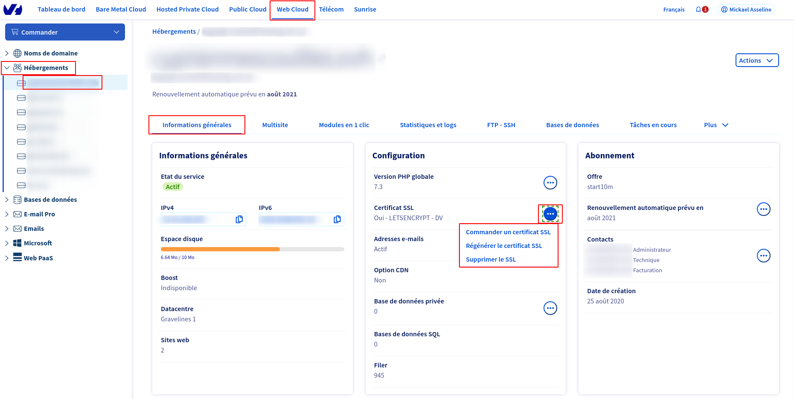Expand the Plus tabs dropdown
The image size is (794, 399).
[x=716, y=125]
